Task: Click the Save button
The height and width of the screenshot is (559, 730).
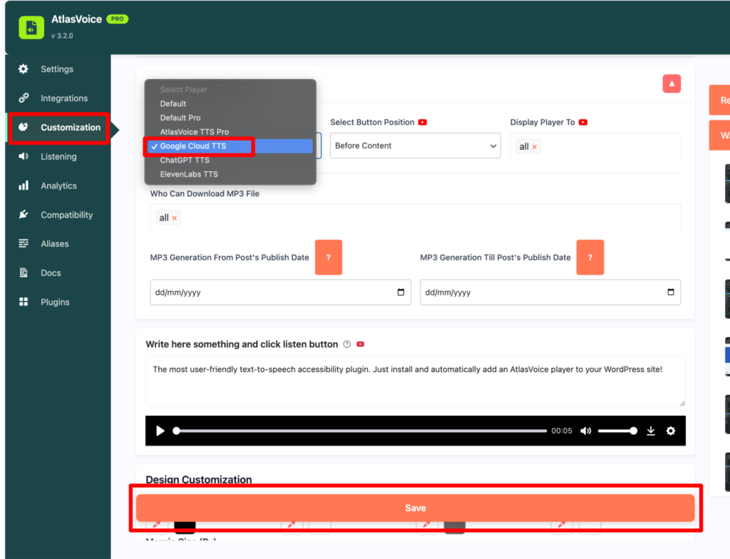Action: tap(416, 508)
